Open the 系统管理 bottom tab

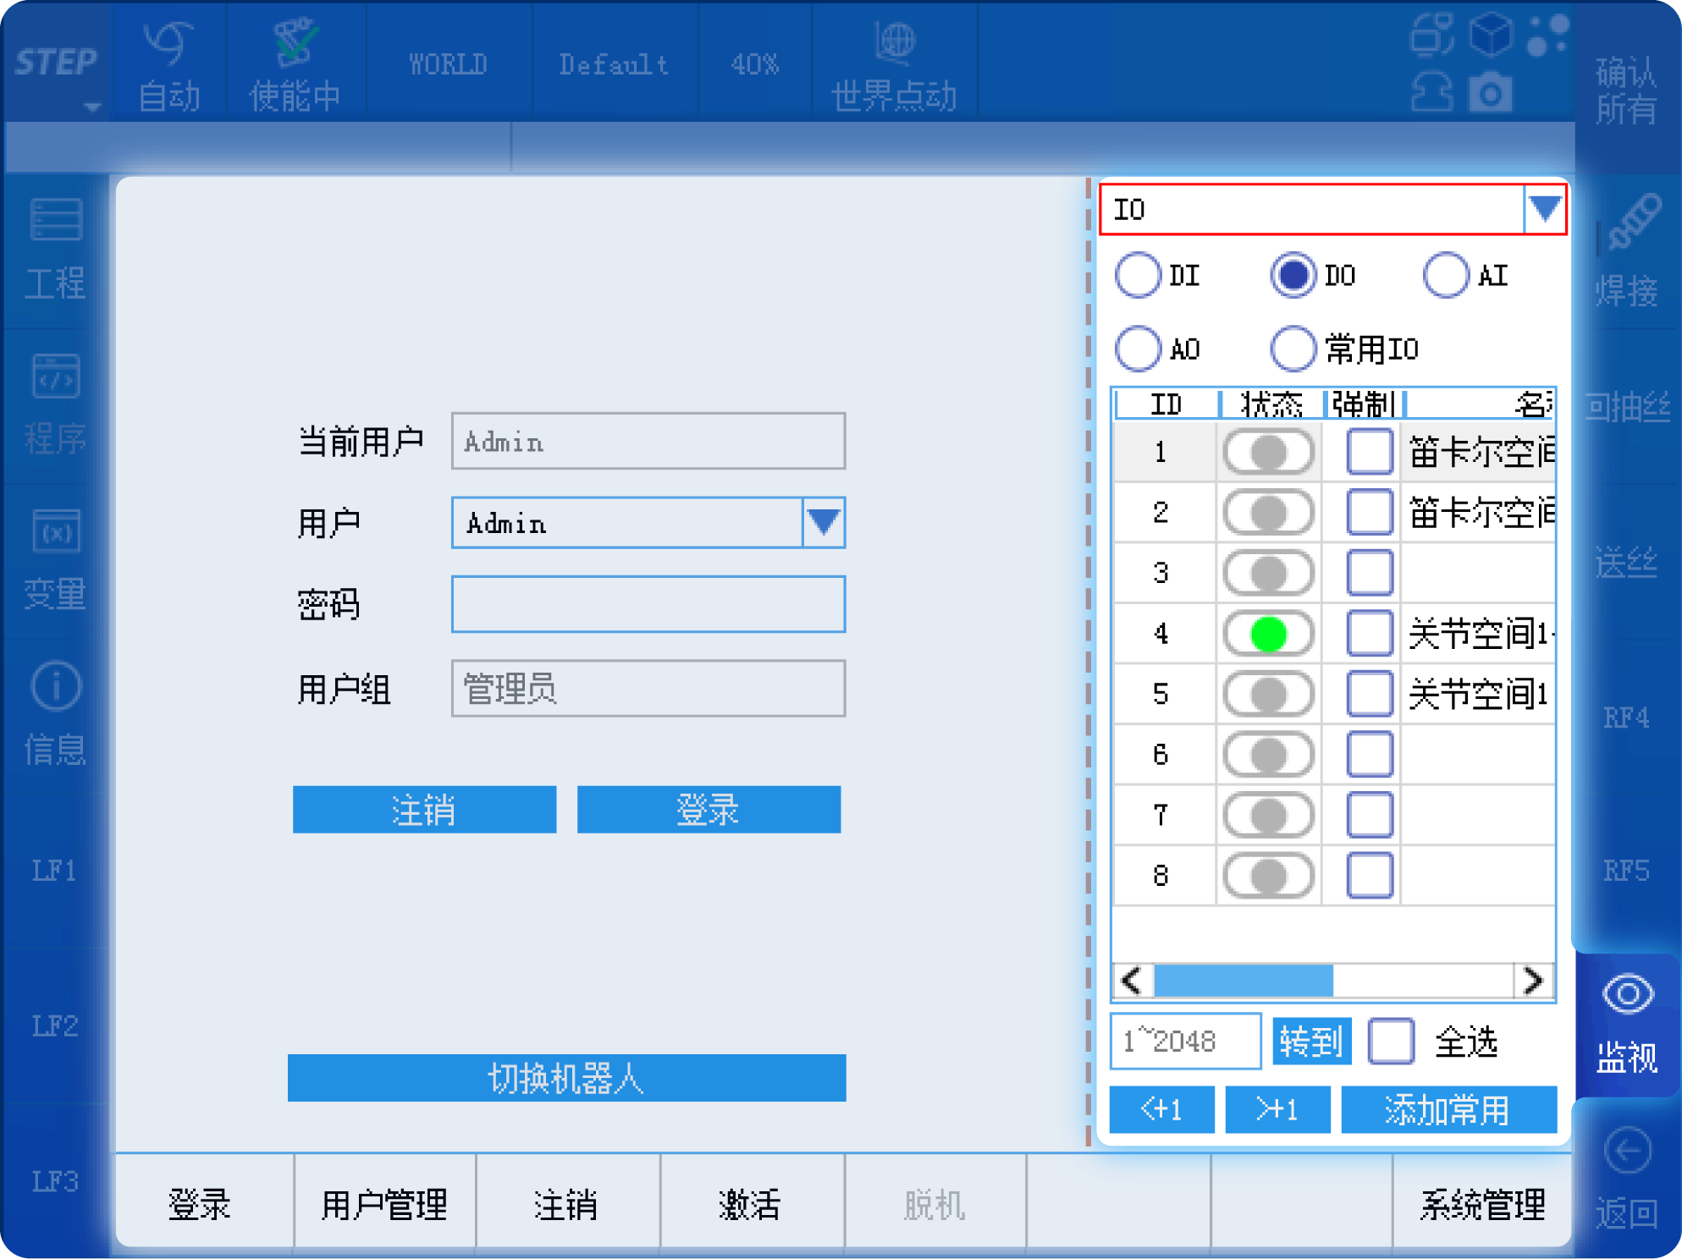1482,1203
